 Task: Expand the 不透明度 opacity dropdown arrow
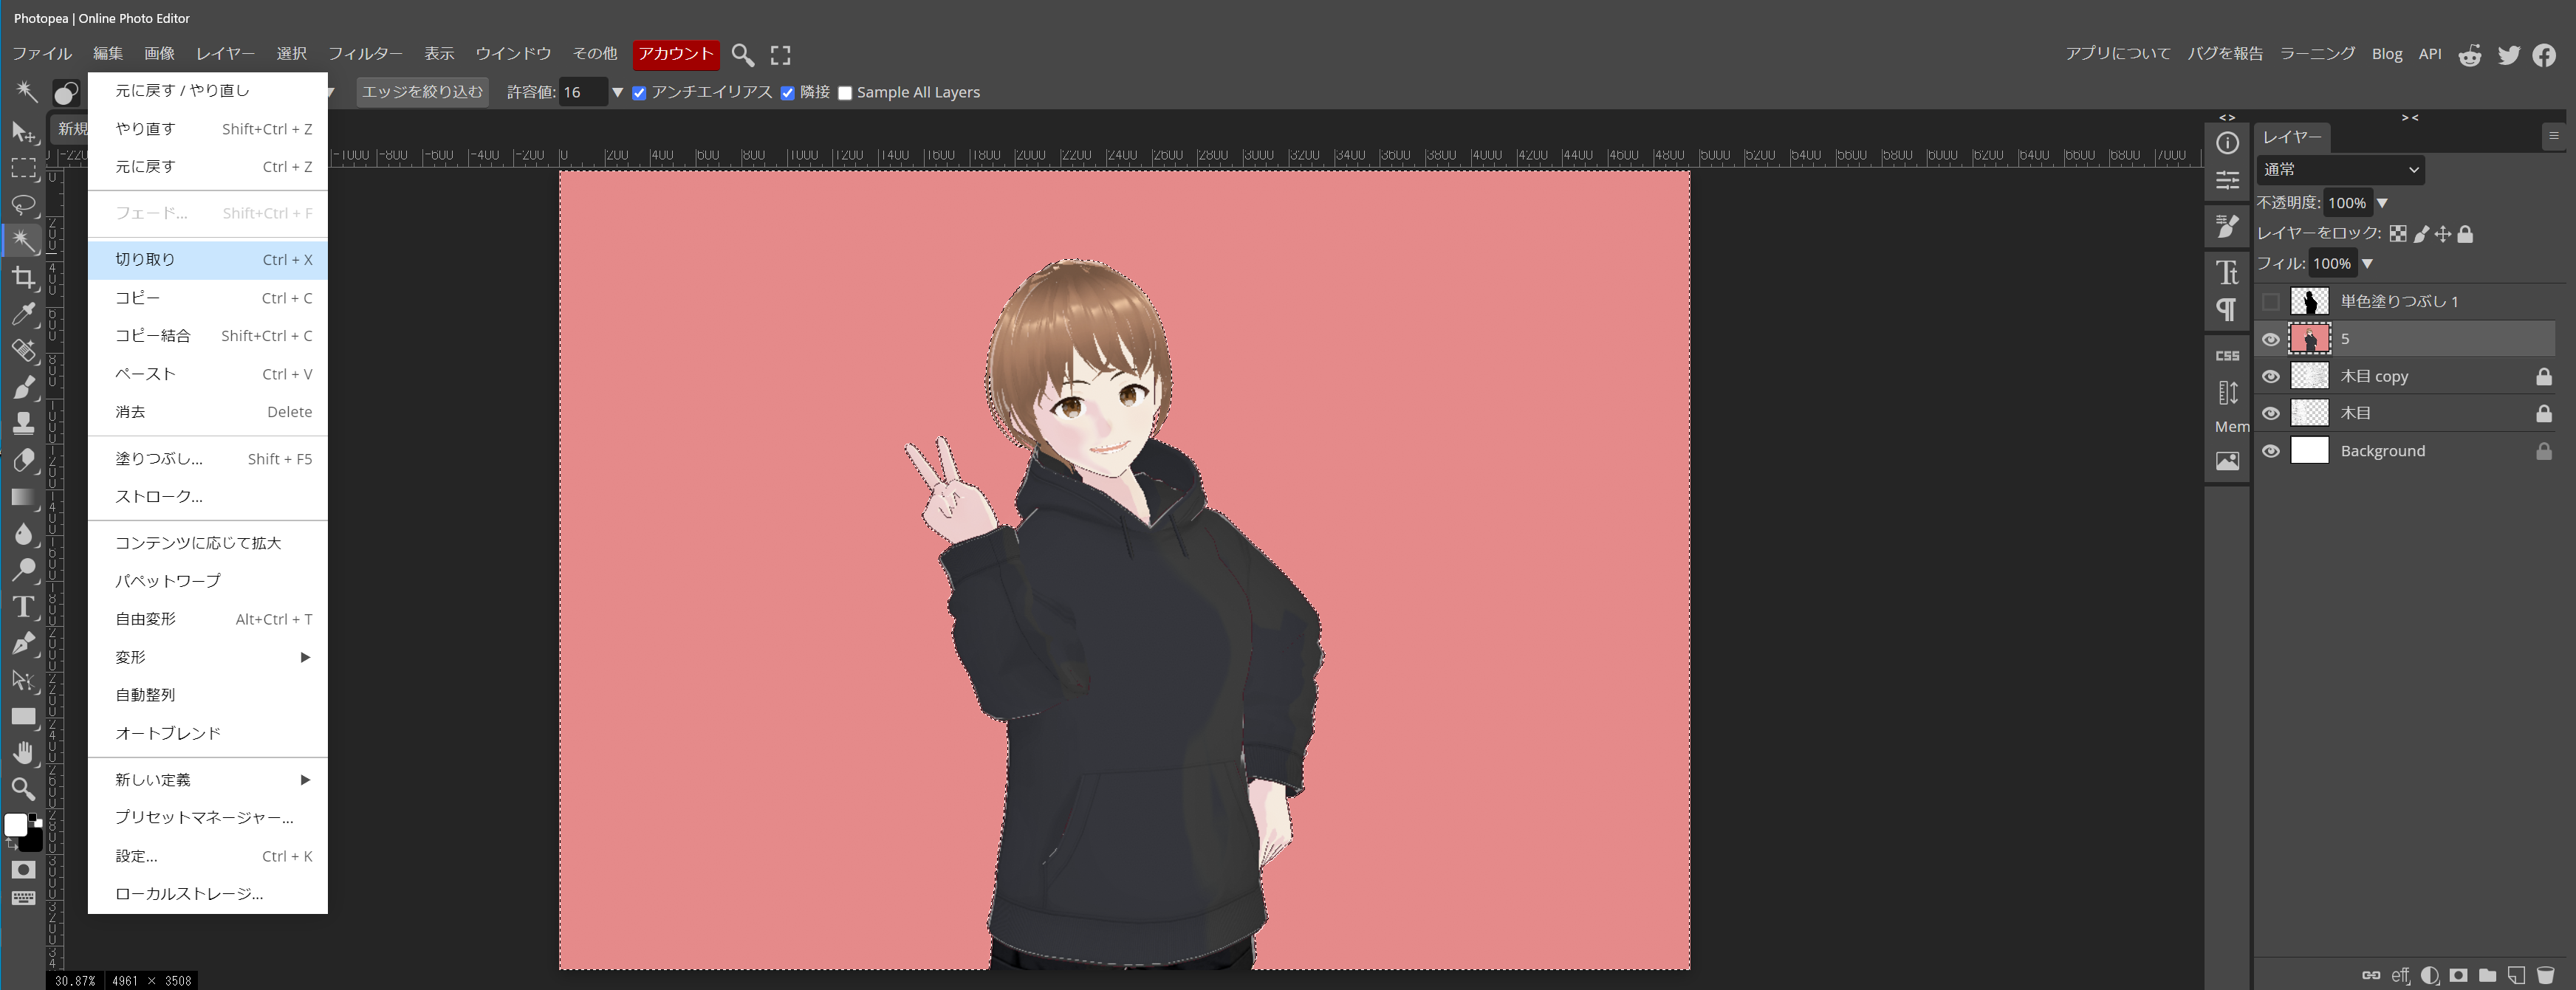(x=2382, y=203)
